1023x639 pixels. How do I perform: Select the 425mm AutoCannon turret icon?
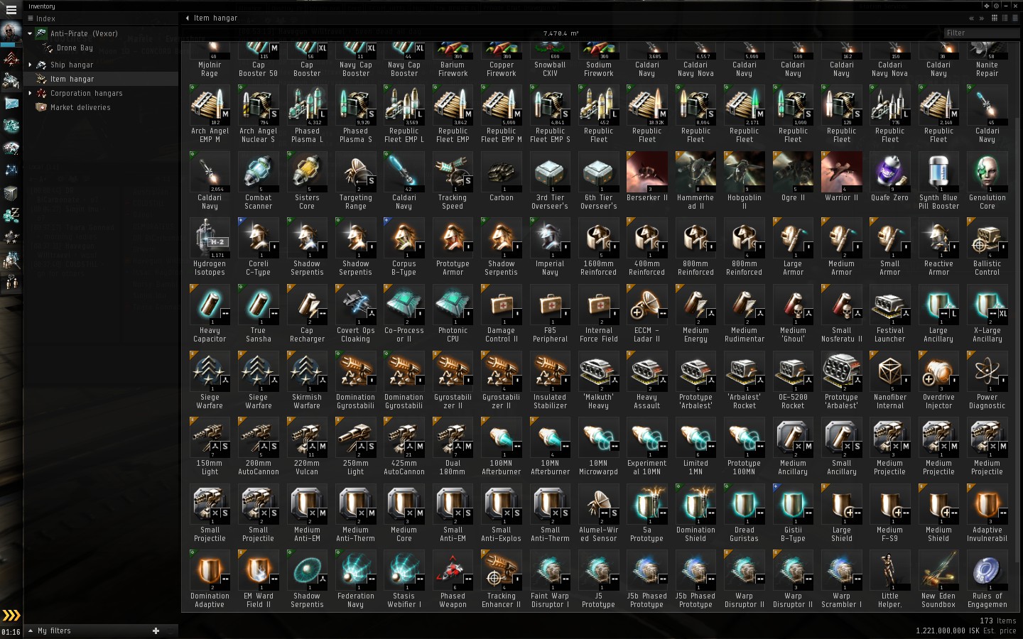point(404,437)
